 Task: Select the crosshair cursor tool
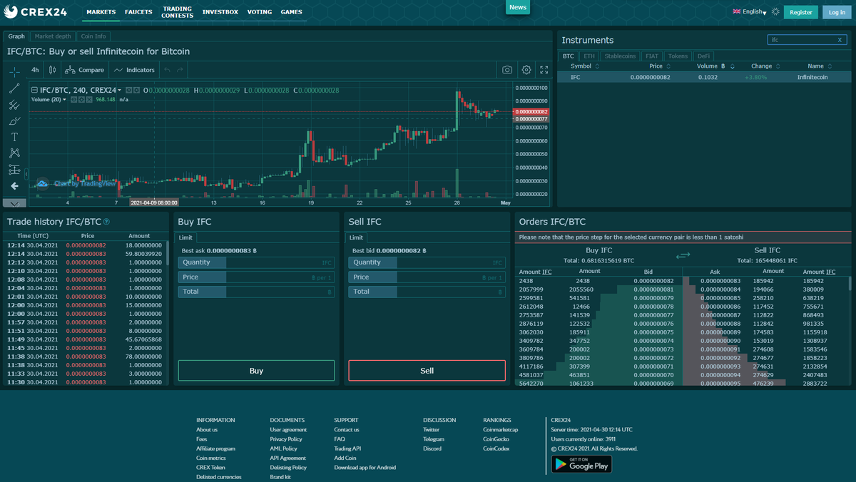[14, 72]
